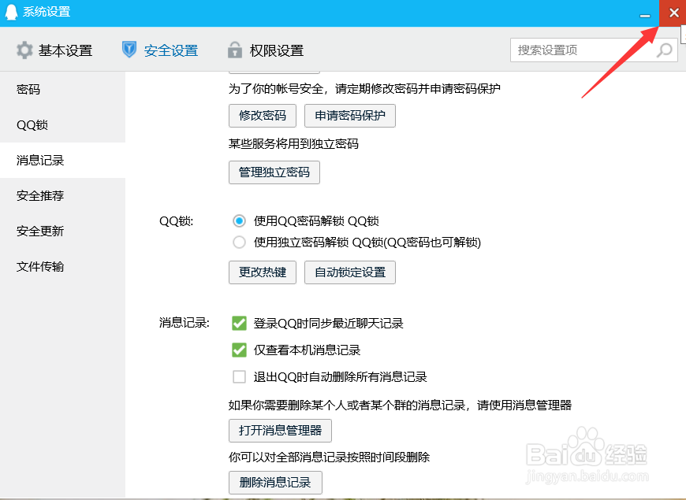
Task: Select QQ锁 in the left sidebar
Action: click(x=62, y=125)
